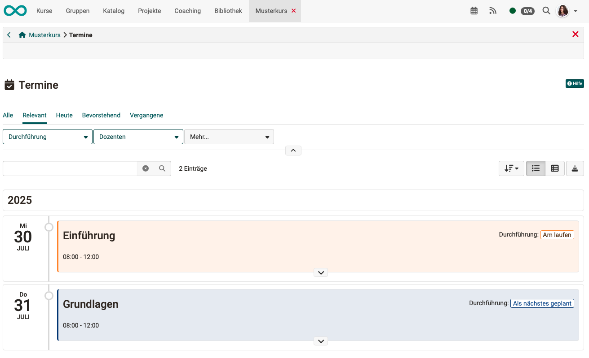Viewport: 589px width, 358px height.
Task: Switch to list view
Action: point(536,168)
